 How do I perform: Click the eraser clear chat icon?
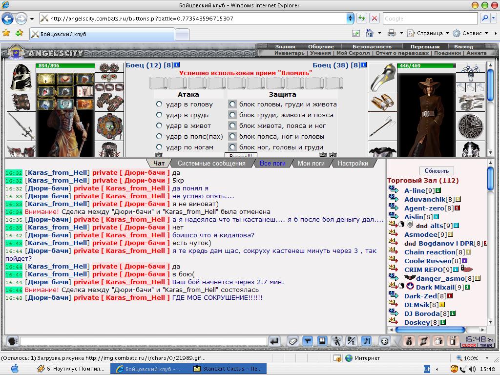292,341
